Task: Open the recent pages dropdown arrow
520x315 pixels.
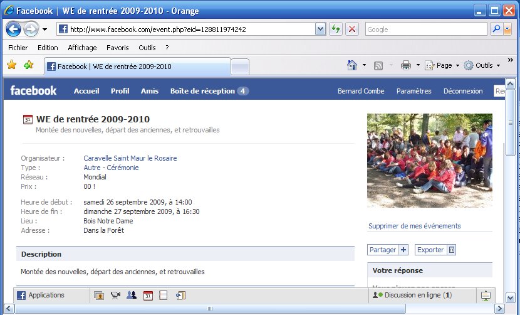Action: 44,29
